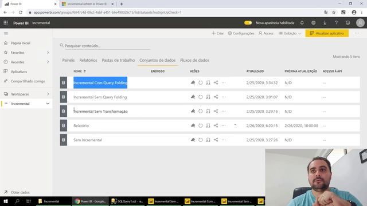Refresh now Incremental Sem Query Folding
Image resolution: width=367 pixels, height=206 pixels.
pyautogui.click(x=201, y=97)
